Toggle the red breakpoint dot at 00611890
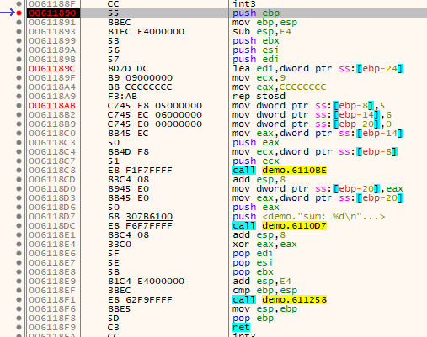Image resolution: width=427 pixels, height=337 pixels. pyautogui.click(x=19, y=13)
